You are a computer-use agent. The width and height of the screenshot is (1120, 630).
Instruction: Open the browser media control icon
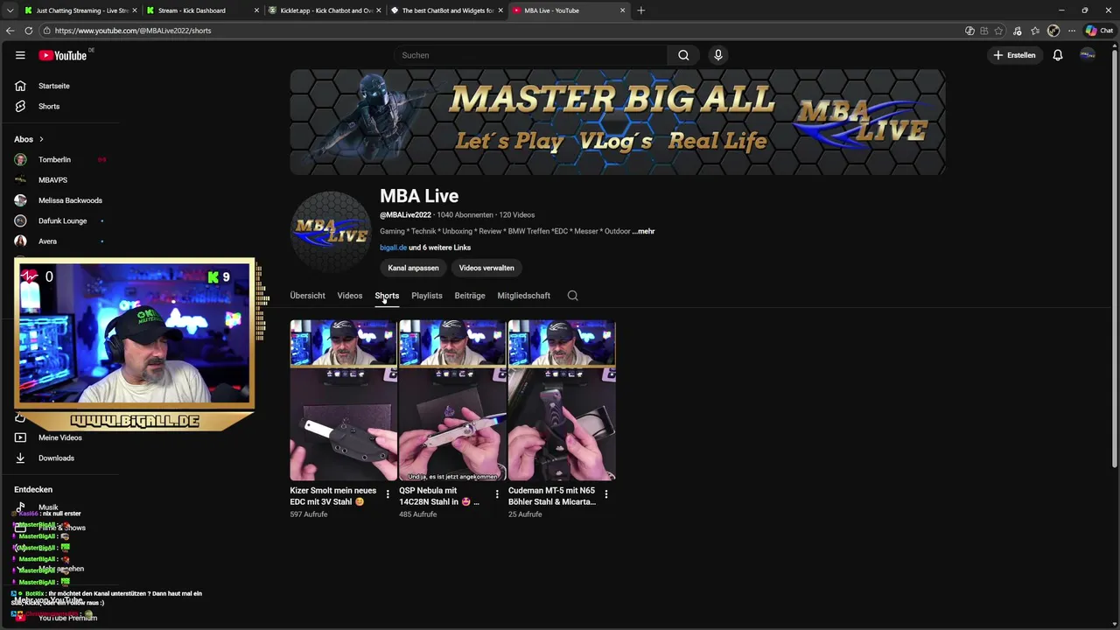point(1017,31)
